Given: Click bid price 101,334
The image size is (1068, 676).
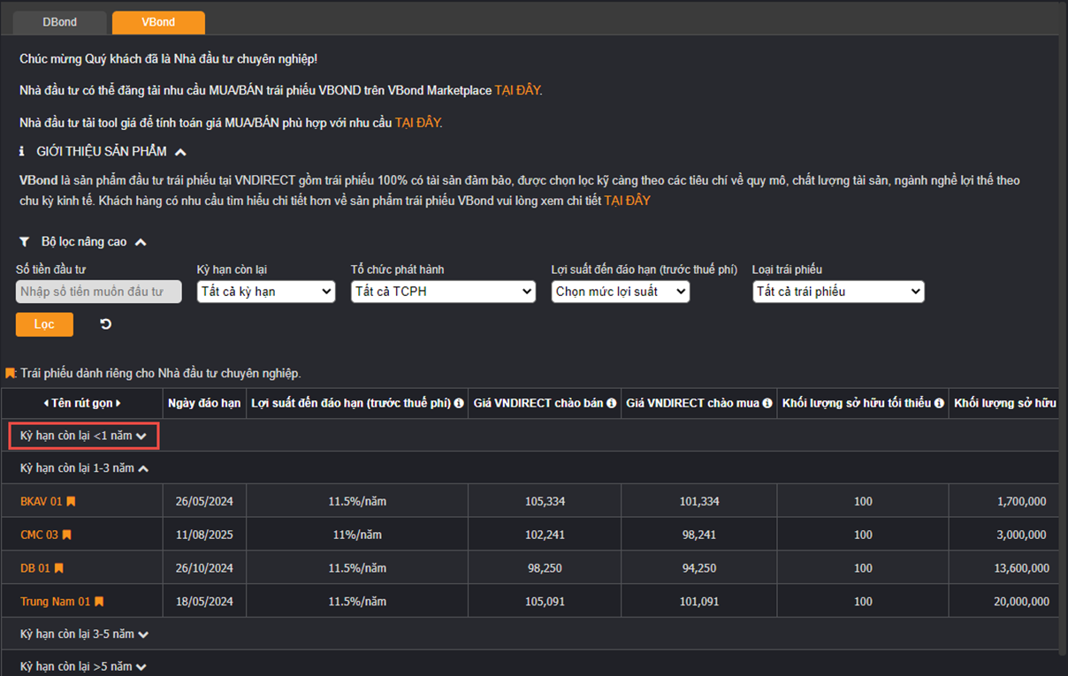Looking at the screenshot, I should (699, 502).
